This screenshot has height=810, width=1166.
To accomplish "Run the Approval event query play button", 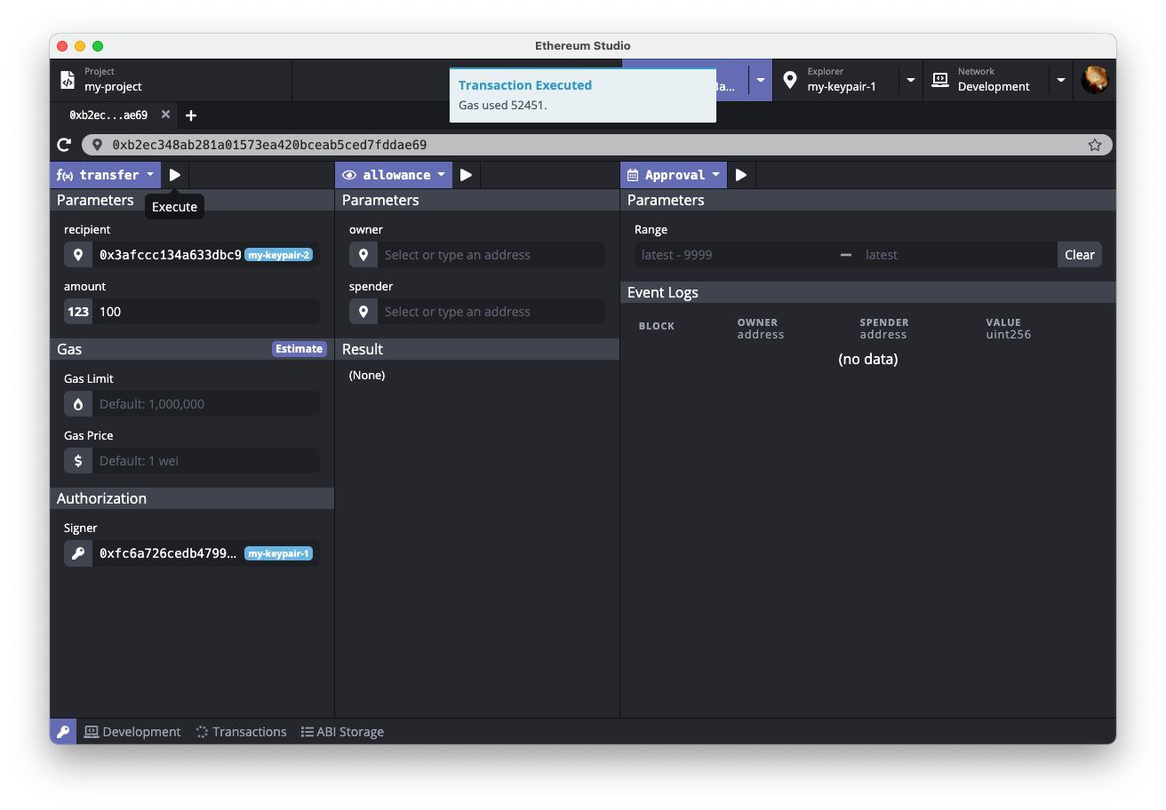I will point(741,175).
